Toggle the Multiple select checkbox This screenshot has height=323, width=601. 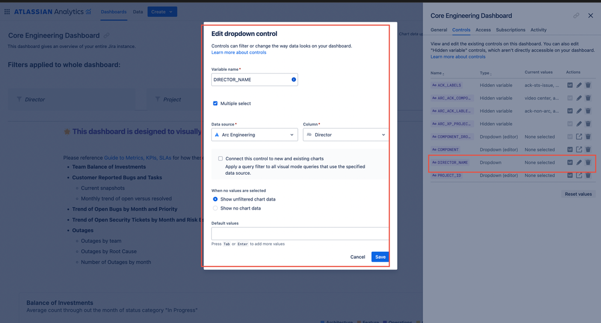click(215, 103)
